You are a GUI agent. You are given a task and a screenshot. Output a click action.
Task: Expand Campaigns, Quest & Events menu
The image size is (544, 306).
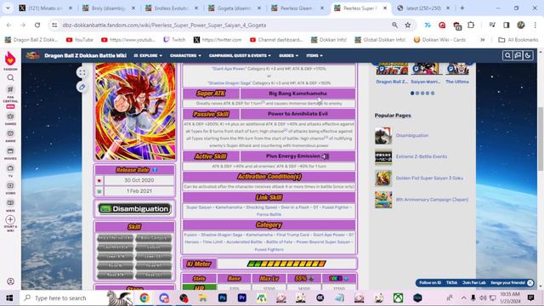[240, 55]
